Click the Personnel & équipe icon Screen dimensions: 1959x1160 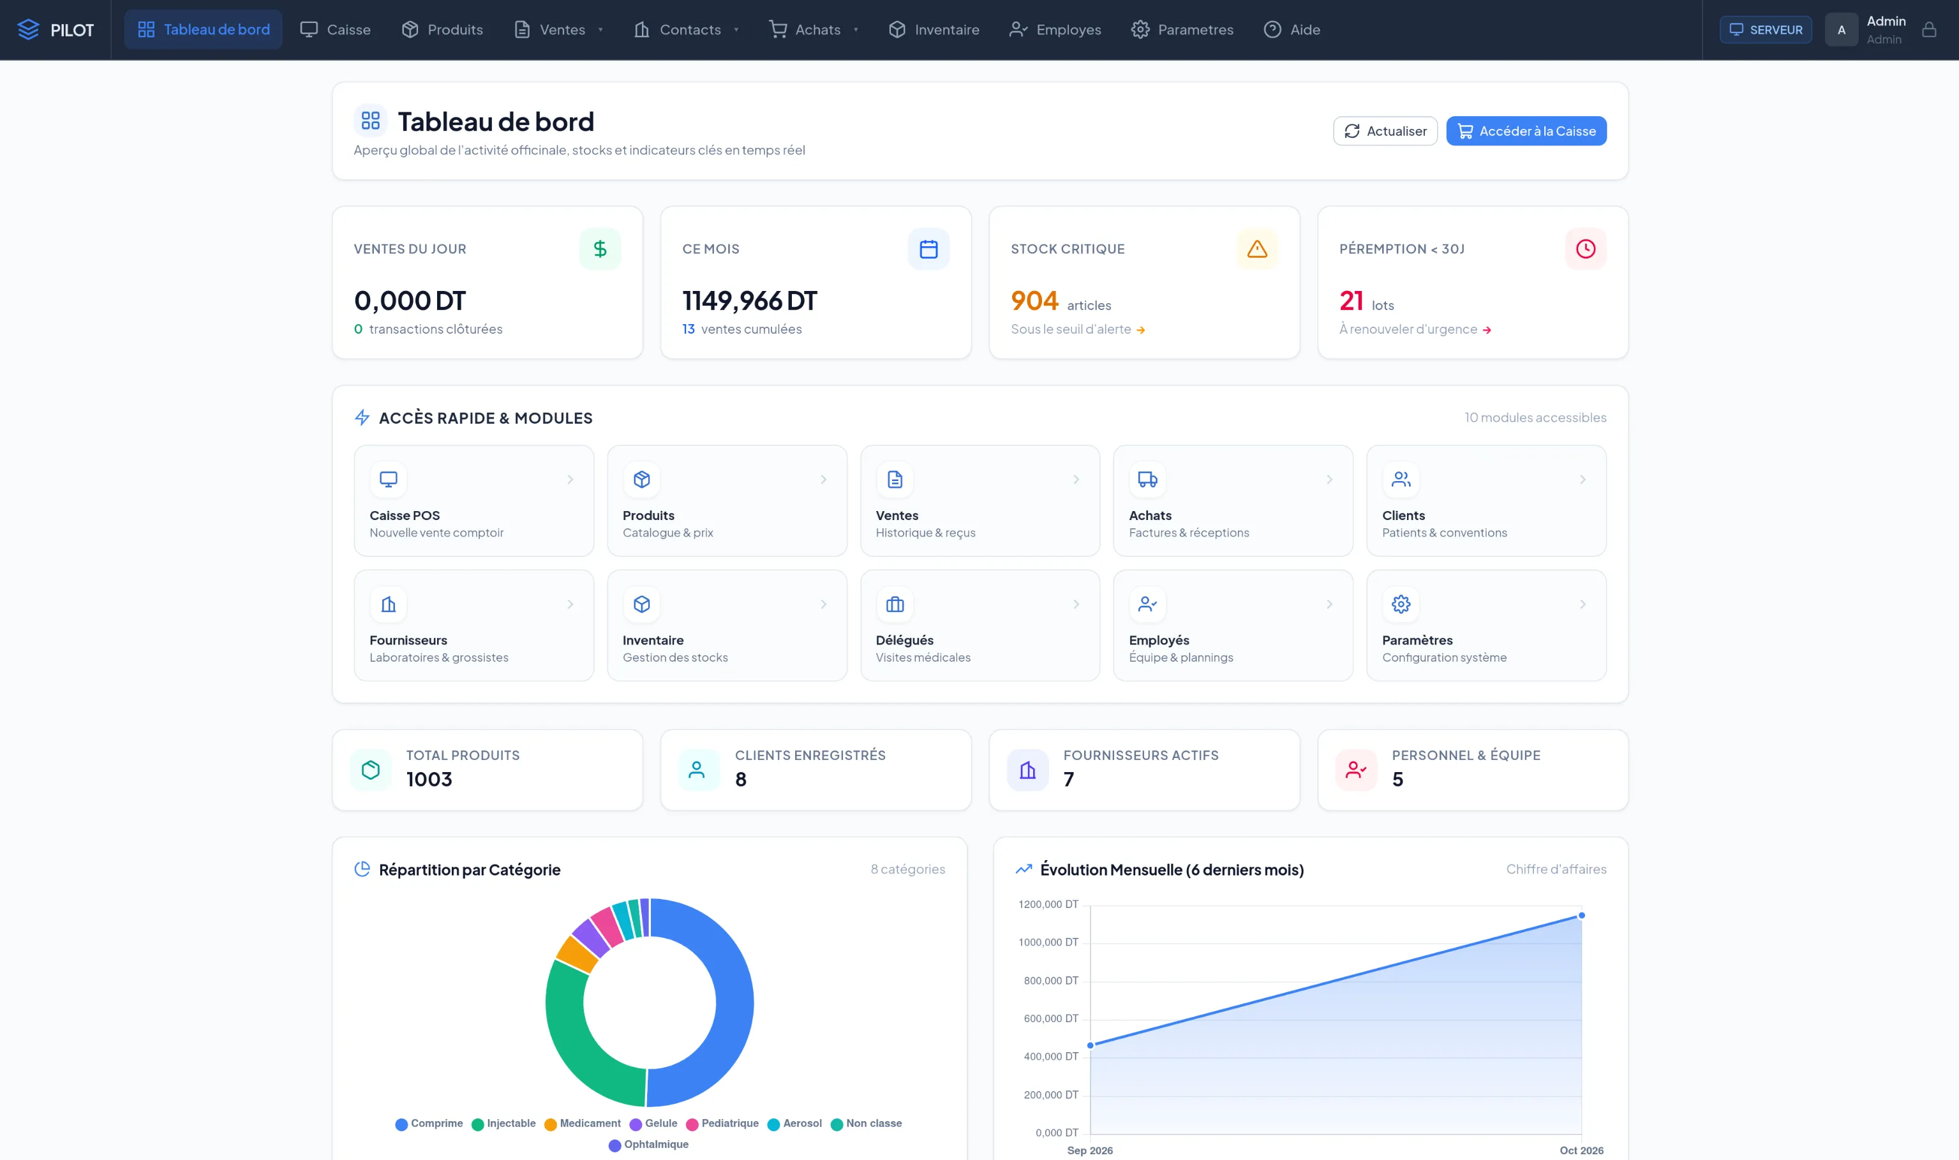(1355, 770)
